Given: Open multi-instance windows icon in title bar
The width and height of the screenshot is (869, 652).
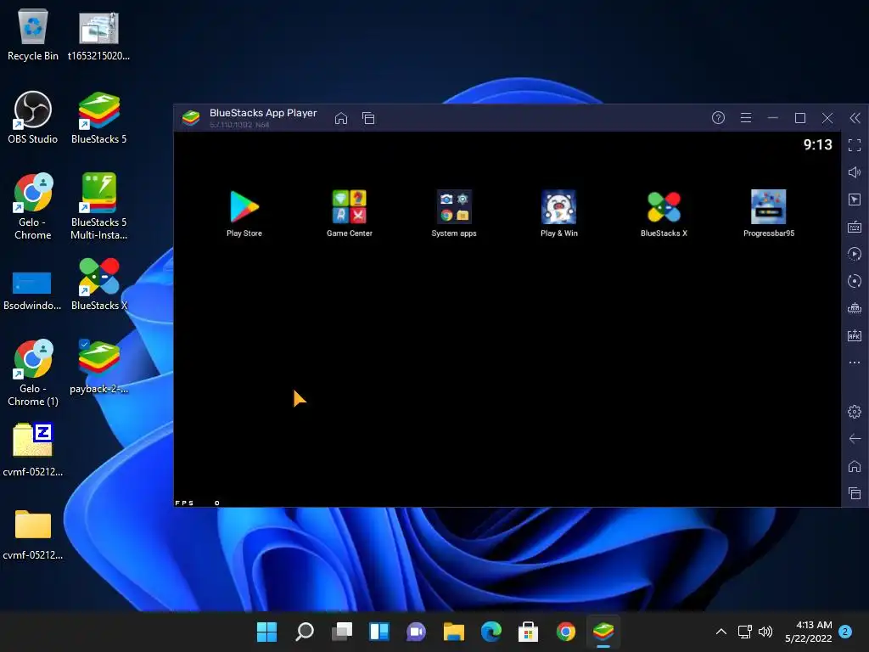Looking at the screenshot, I should tap(368, 118).
